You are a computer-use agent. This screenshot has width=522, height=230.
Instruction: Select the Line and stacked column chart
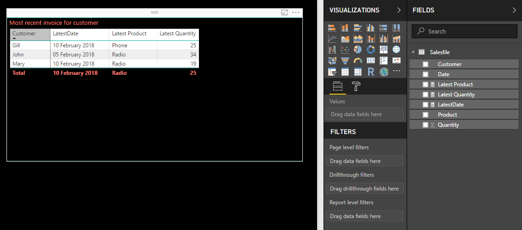[370, 39]
